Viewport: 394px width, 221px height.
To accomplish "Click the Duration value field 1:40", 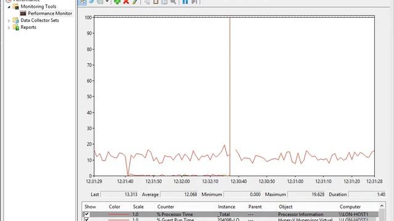I will pyautogui.click(x=367, y=195).
